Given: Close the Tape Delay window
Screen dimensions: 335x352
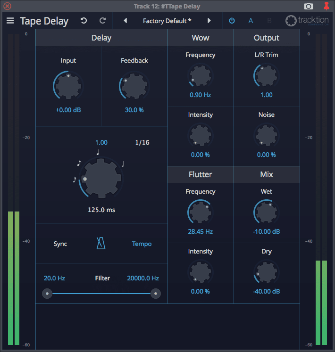Looking at the screenshot, I should [x=7, y=6].
